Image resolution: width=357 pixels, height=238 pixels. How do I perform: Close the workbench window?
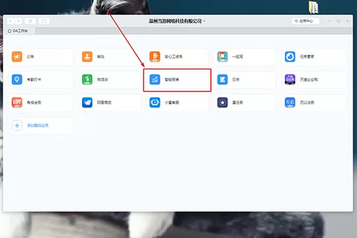tap(348, 21)
